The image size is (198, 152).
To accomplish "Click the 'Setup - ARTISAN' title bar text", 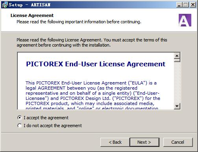I will [x=30, y=5].
